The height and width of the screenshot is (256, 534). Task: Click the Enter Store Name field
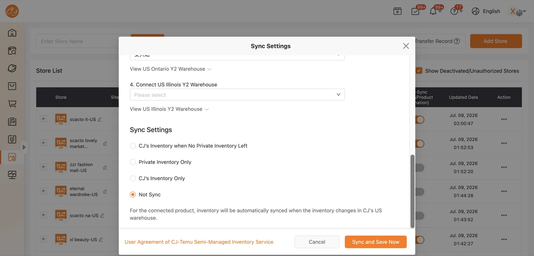pos(83,41)
